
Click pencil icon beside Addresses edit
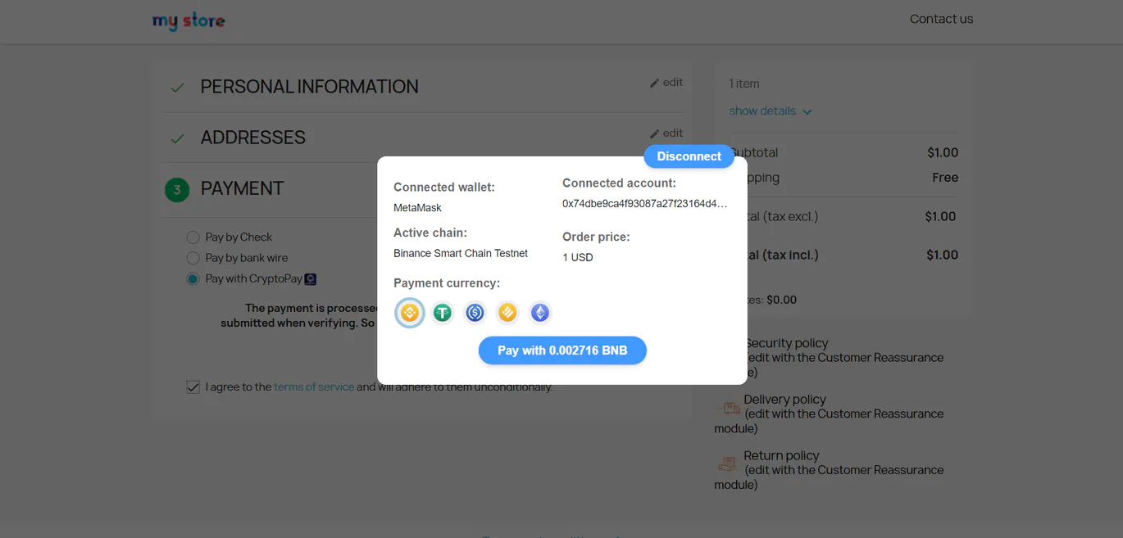pyautogui.click(x=654, y=133)
